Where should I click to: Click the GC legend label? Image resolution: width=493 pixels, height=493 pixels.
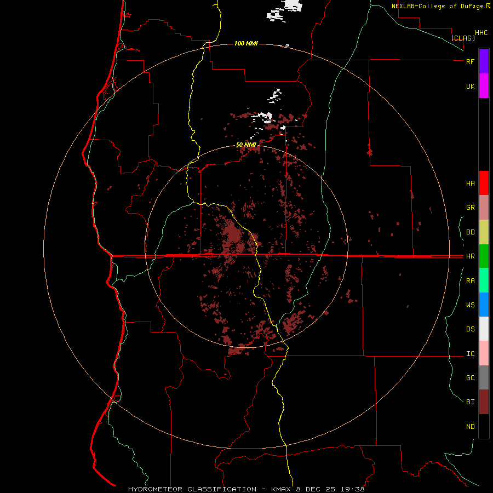point(470,377)
